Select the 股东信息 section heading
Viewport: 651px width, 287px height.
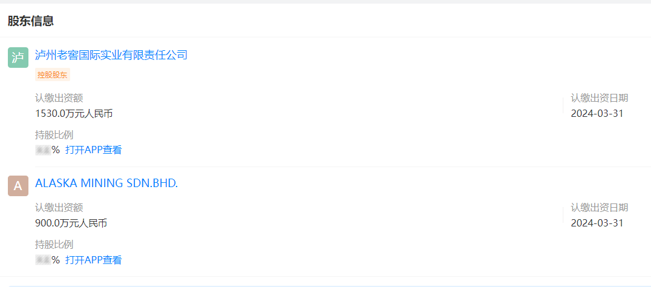[31, 21]
